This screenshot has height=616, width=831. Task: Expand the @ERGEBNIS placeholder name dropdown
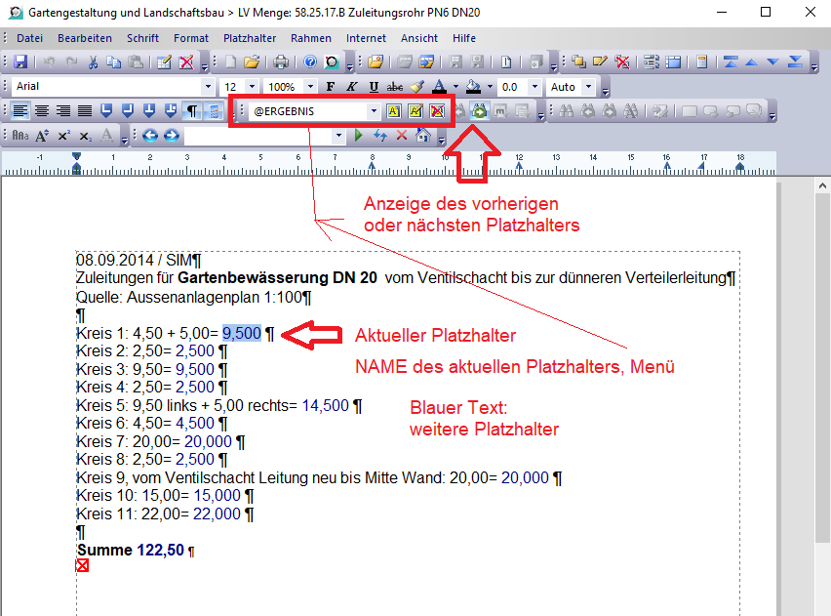pyautogui.click(x=373, y=111)
